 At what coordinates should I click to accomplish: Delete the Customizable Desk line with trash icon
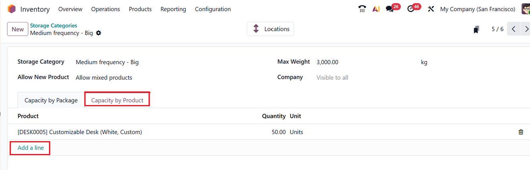(x=521, y=132)
